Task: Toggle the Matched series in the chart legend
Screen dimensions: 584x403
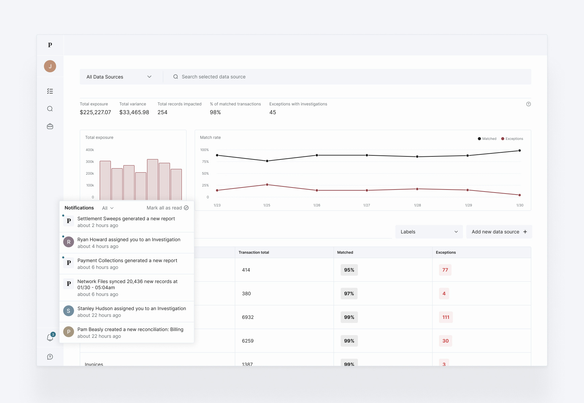Action: (x=487, y=138)
